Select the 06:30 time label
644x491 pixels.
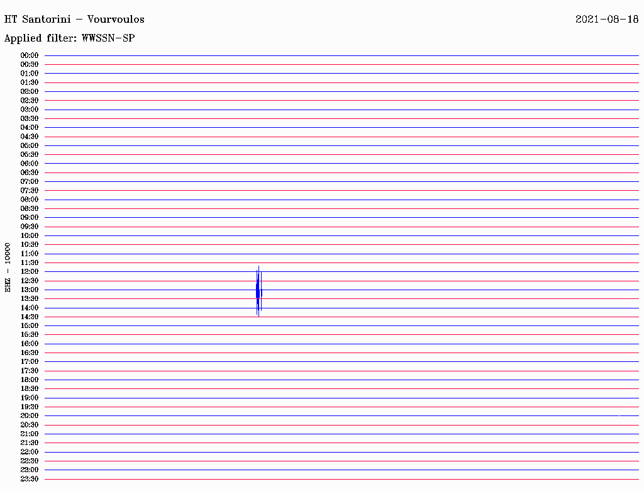click(30, 172)
